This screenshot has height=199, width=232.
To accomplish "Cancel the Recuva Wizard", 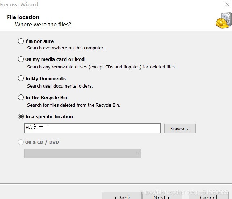I will (209, 196).
